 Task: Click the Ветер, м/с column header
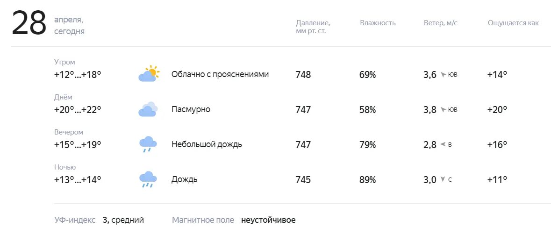(441, 23)
